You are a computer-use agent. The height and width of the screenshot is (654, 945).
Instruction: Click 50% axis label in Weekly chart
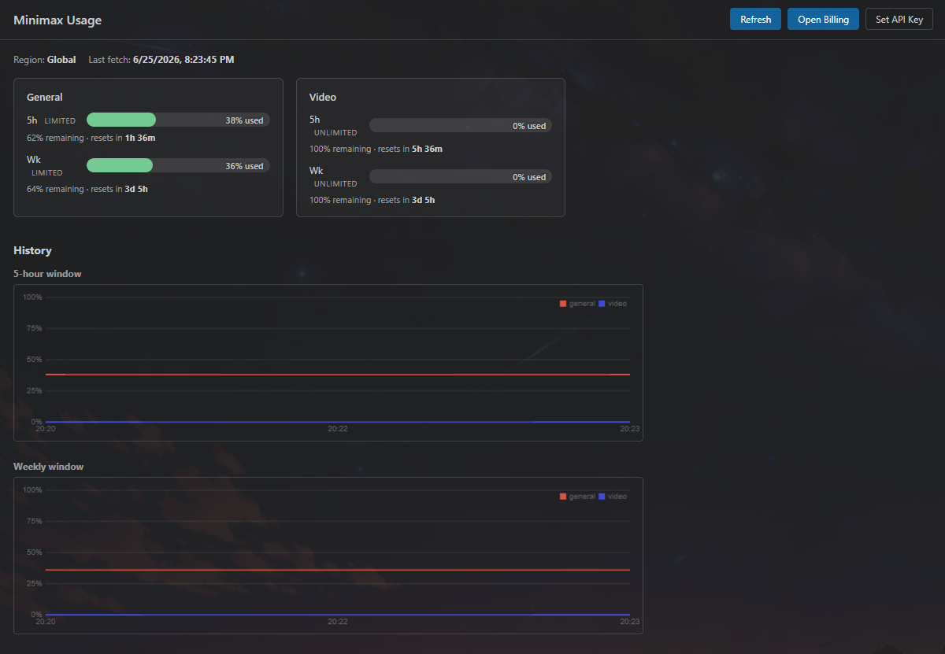34,552
